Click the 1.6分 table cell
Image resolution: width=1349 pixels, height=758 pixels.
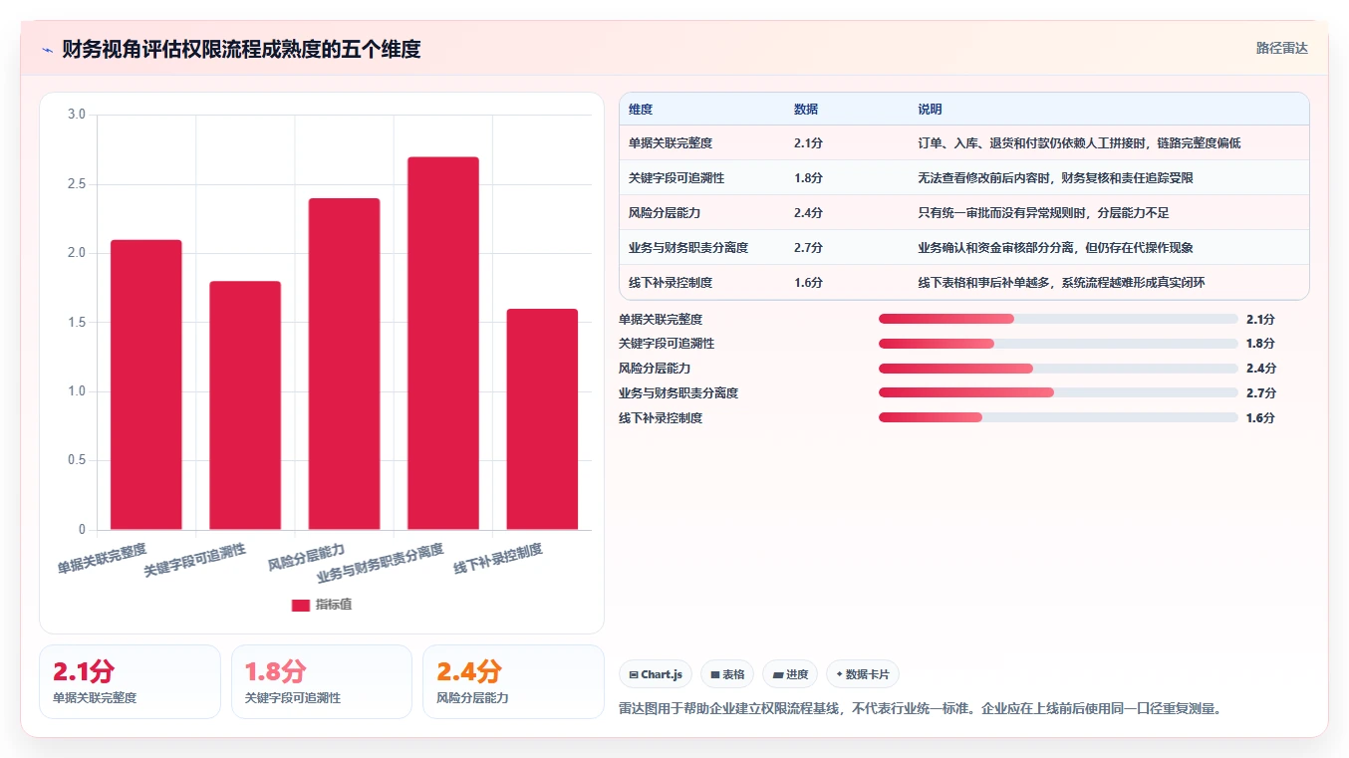847,283
